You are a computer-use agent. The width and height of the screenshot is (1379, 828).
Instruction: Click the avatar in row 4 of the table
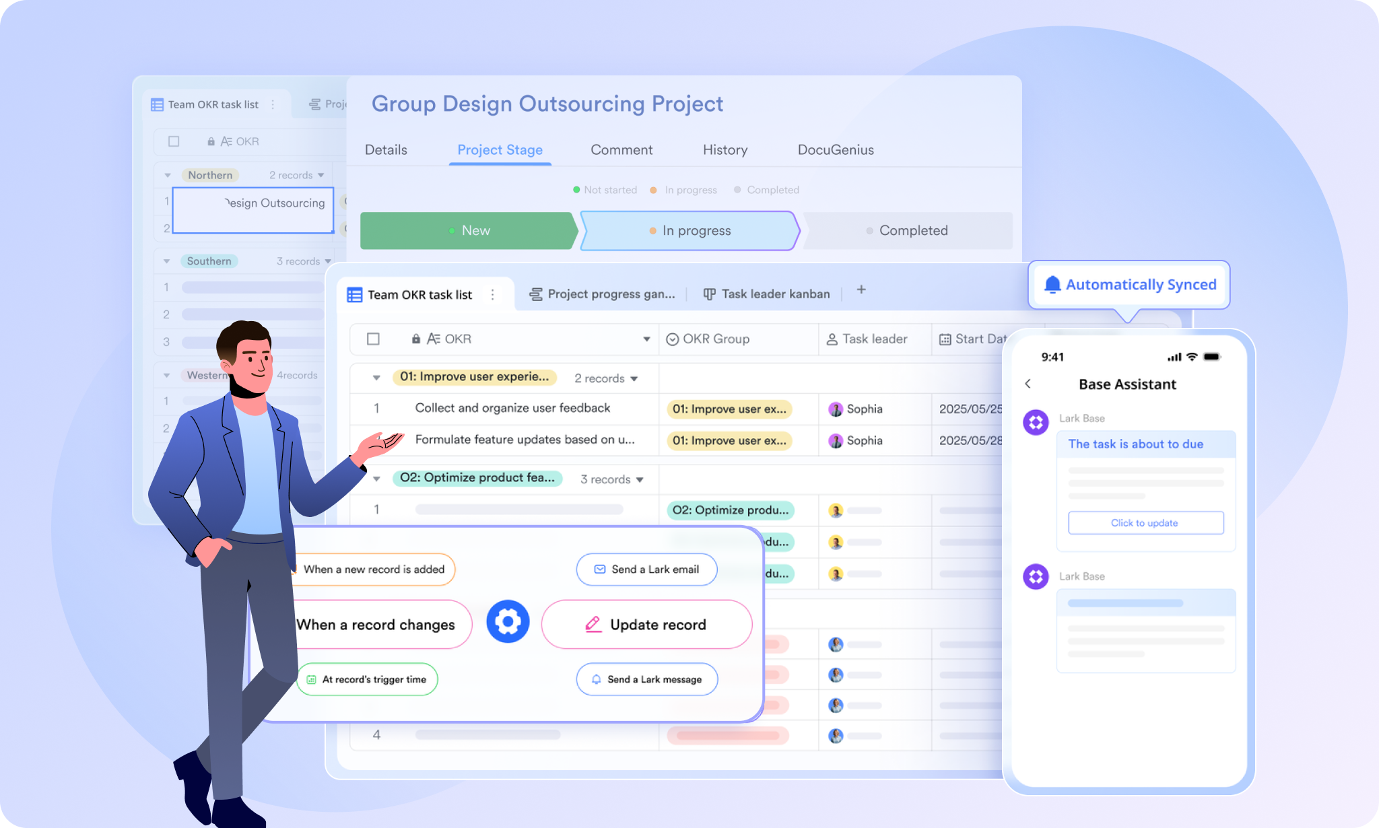[836, 736]
